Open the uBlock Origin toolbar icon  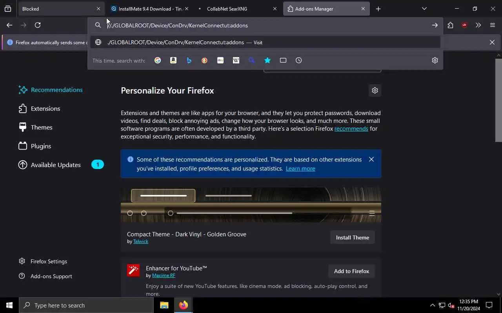pos(464,25)
